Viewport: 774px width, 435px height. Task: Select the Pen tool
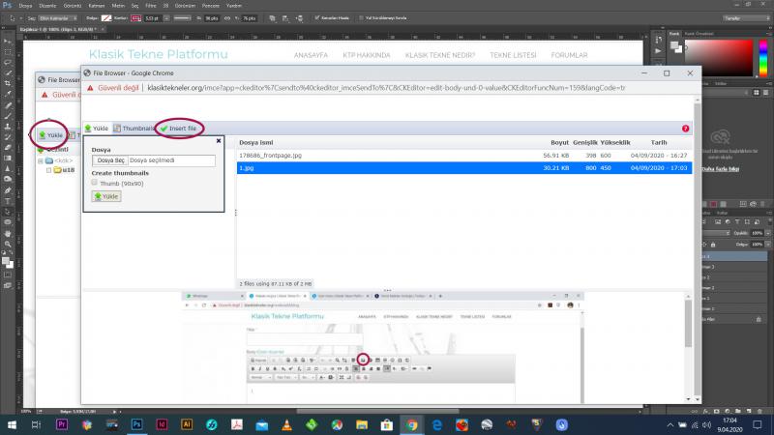click(x=8, y=190)
